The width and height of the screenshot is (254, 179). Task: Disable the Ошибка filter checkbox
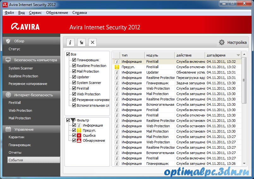[74, 135]
